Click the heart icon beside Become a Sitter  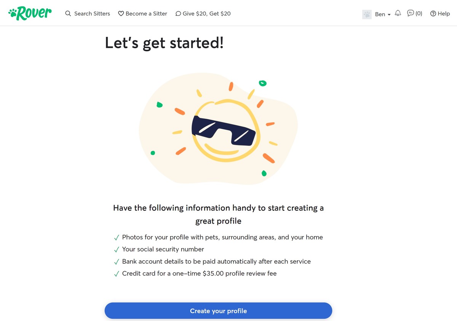click(x=121, y=13)
